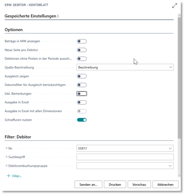The image size is (185, 195).
Task: Click the Debitorenbuchungsgruppe input field
Action: click(x=125, y=166)
